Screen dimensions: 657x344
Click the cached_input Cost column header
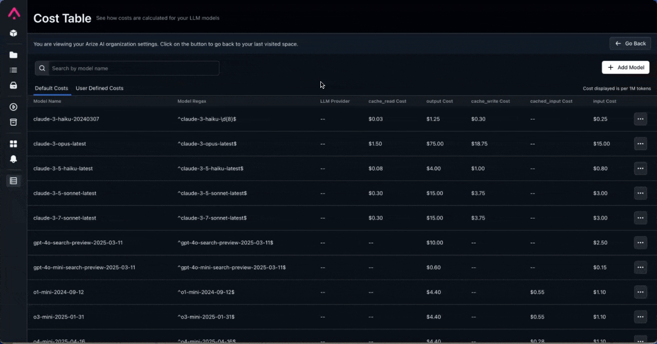tap(551, 101)
